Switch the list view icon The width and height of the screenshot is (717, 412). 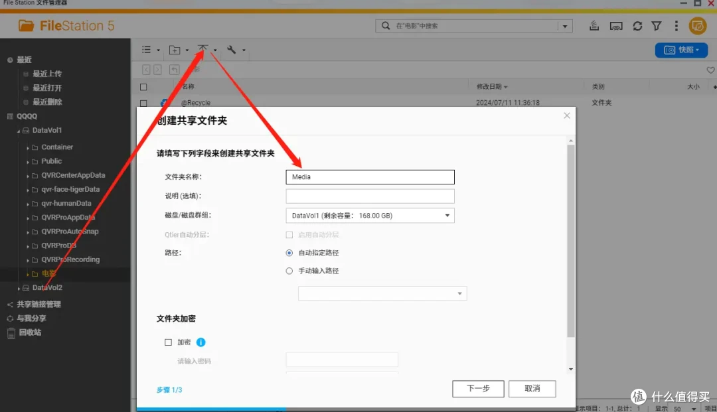(147, 50)
